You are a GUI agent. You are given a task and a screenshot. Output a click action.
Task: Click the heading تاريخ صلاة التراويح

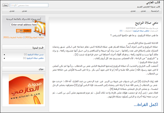(148, 62)
